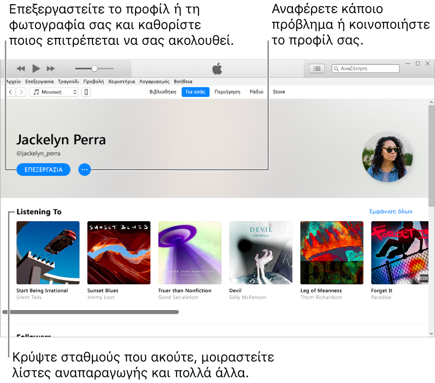
Task: Open the Μουσική media picker dropdown
Action: pyautogui.click(x=54, y=92)
